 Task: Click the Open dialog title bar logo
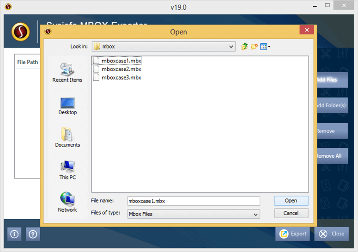pos(48,31)
